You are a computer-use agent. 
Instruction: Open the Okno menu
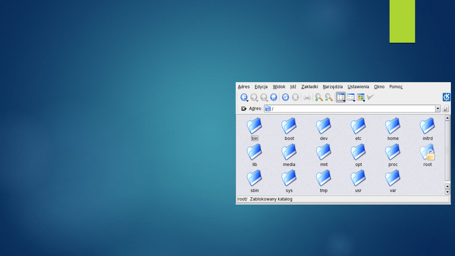click(379, 87)
